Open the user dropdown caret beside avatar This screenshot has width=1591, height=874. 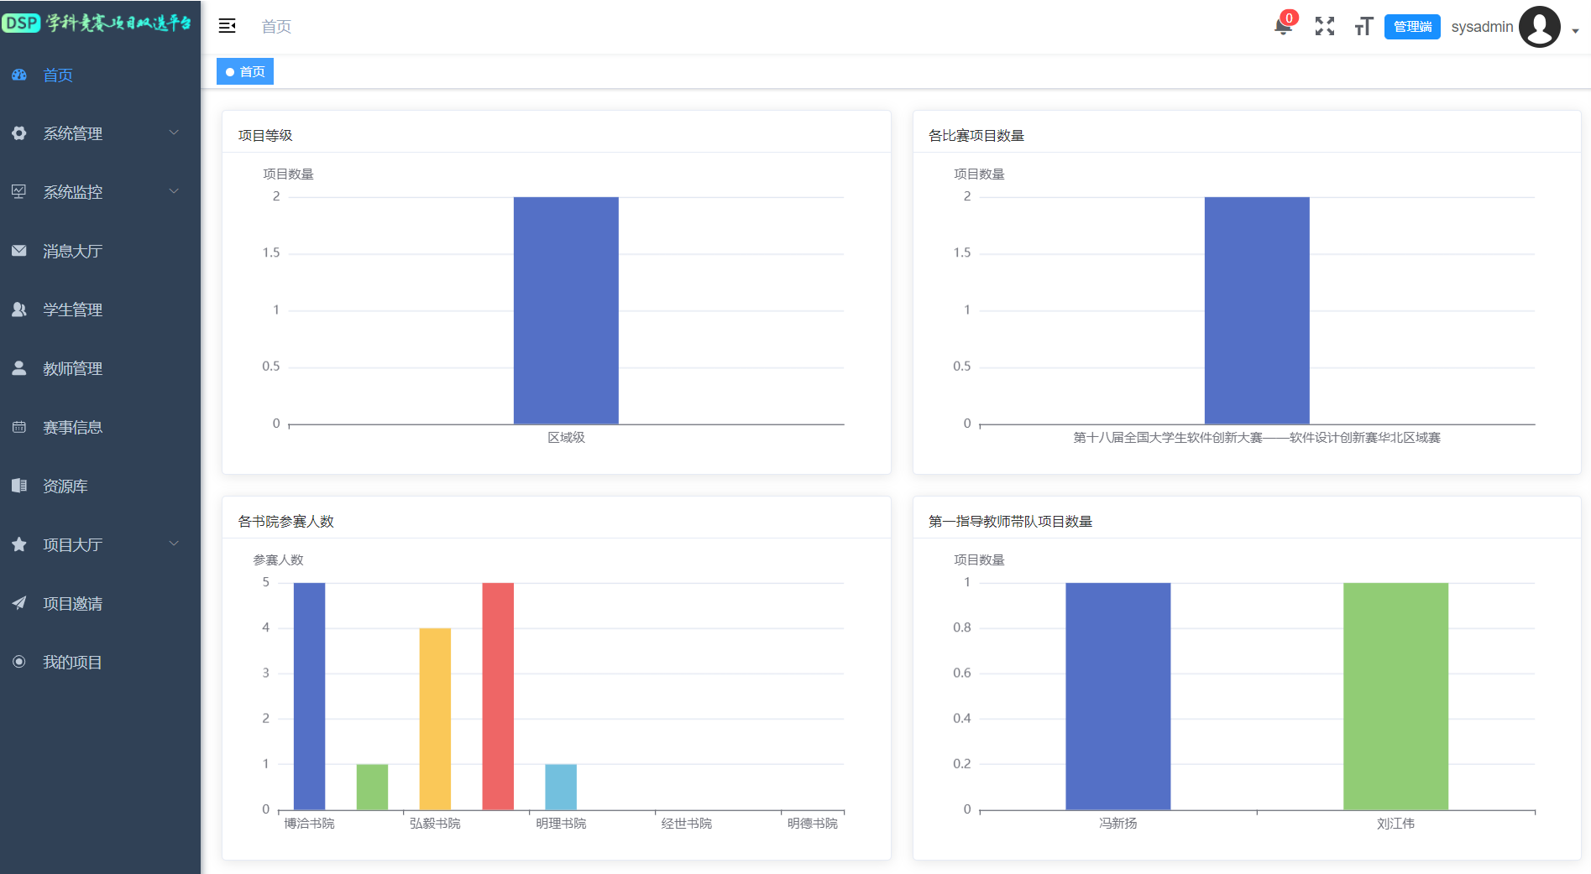click(1575, 31)
